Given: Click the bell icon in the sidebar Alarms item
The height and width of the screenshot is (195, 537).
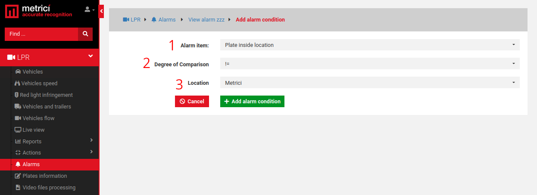Looking at the screenshot, I should point(18,164).
